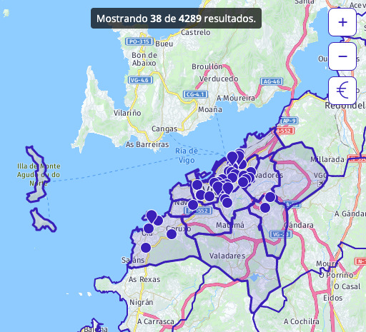
Task: Click the Millarada label
Action: [x=327, y=159]
